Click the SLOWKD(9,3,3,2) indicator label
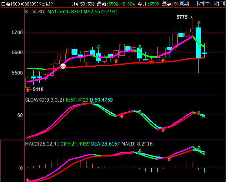 pyautogui.click(x=44, y=100)
